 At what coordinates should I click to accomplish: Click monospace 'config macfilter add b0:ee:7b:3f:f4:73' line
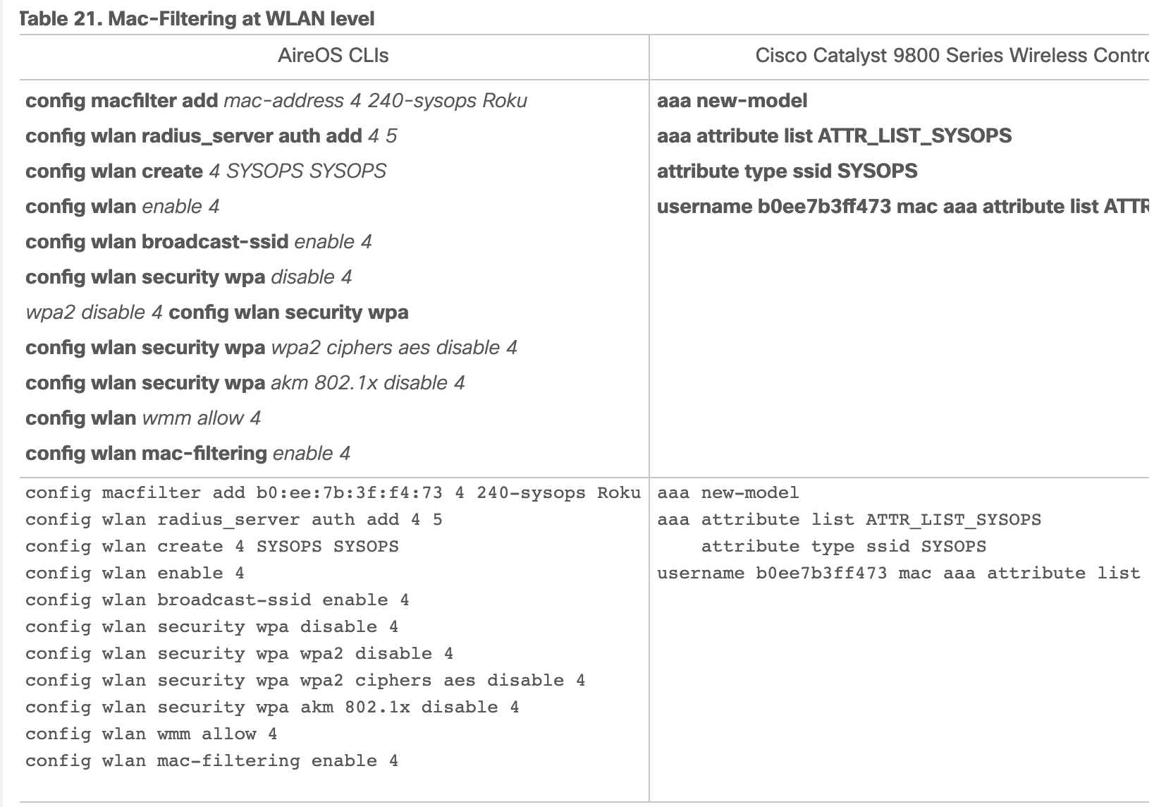tap(333, 492)
